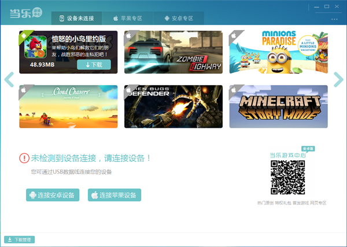The image size is (347, 247).
Task: Open the Cloud Chasers game banner
Action: click(x=68, y=106)
